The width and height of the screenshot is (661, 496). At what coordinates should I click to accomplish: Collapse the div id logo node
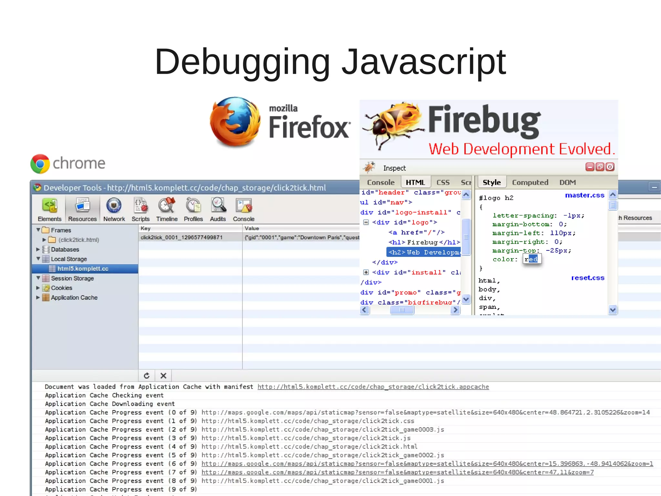pos(366,222)
